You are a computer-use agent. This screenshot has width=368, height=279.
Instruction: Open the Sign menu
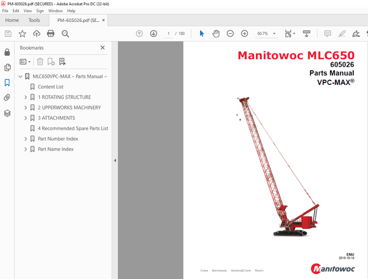click(x=40, y=11)
